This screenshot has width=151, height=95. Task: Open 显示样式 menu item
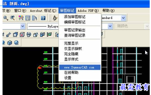(x=71, y=59)
